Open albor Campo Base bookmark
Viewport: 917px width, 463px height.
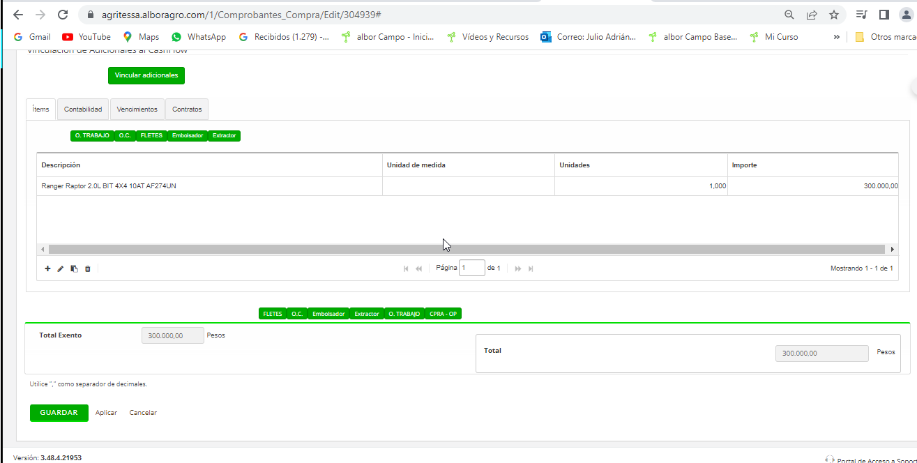pyautogui.click(x=692, y=37)
